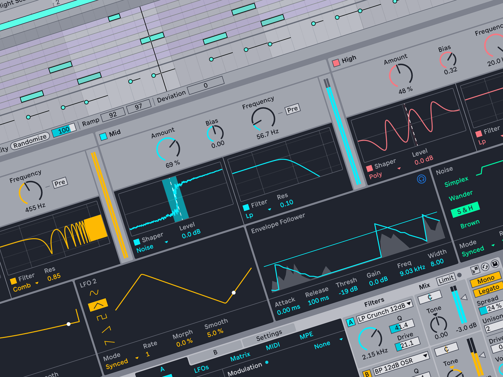The width and height of the screenshot is (503, 377).
Task: Open the LFOs section tab
Action: point(201,369)
